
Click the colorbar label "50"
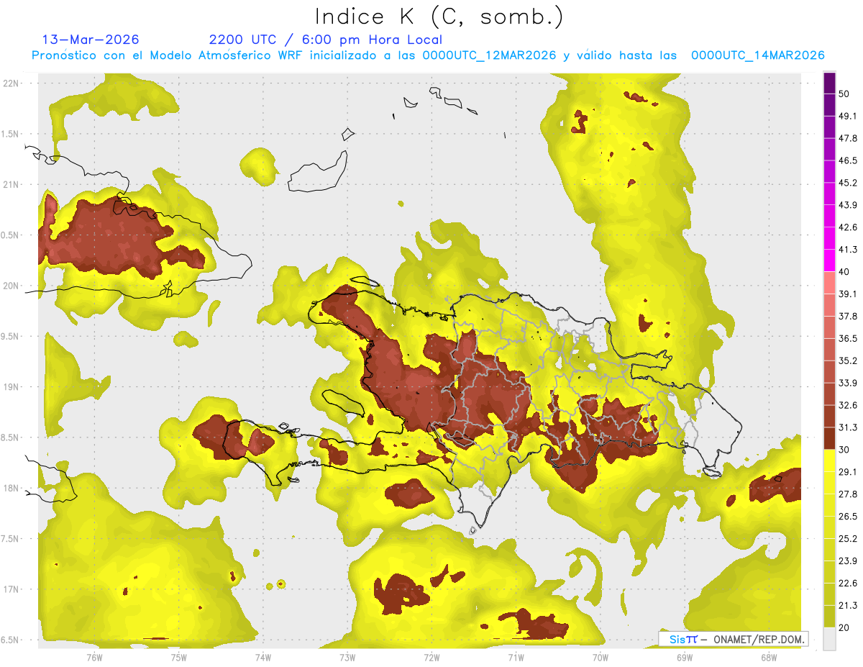[845, 94]
